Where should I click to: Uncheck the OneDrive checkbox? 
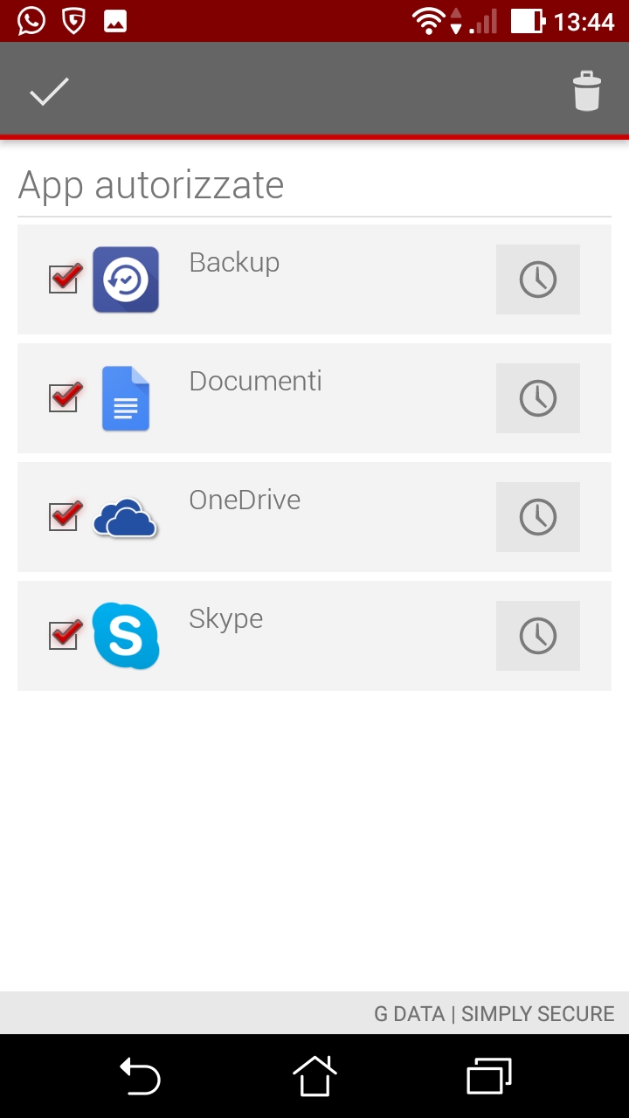(64, 517)
